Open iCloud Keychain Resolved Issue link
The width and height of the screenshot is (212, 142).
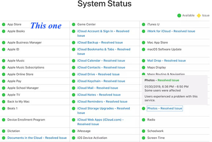(101, 81)
